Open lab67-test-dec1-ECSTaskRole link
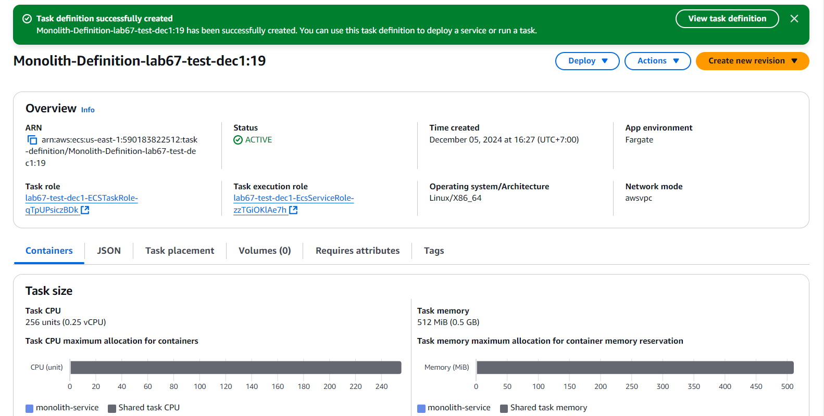This screenshot has width=824, height=416. pos(82,204)
